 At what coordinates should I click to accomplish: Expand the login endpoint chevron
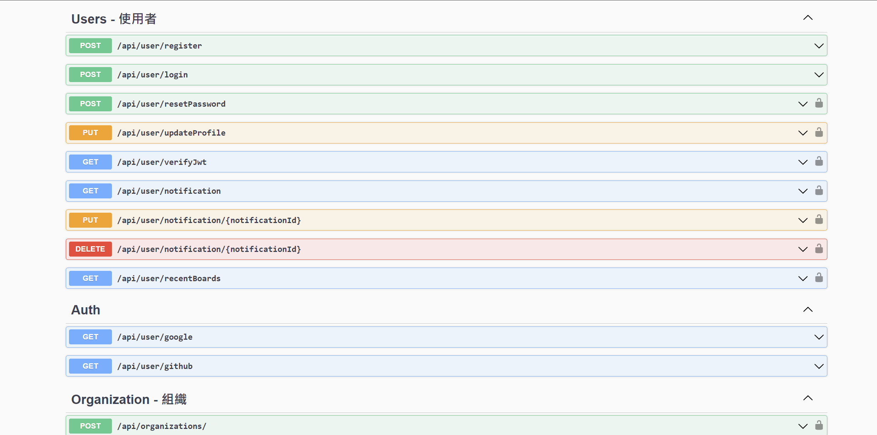pos(819,75)
